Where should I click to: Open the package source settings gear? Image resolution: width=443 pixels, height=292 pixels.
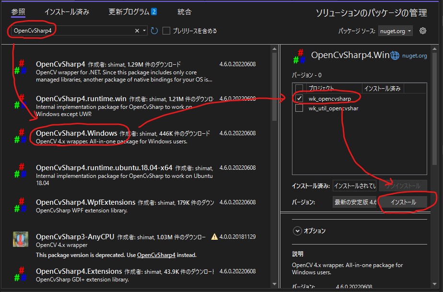[x=423, y=31]
